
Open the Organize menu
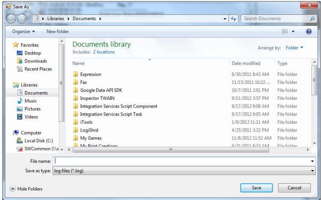[x=23, y=31]
